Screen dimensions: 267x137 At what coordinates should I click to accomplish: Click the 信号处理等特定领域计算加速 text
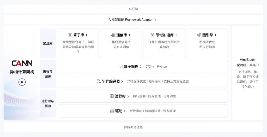click(164, 44)
